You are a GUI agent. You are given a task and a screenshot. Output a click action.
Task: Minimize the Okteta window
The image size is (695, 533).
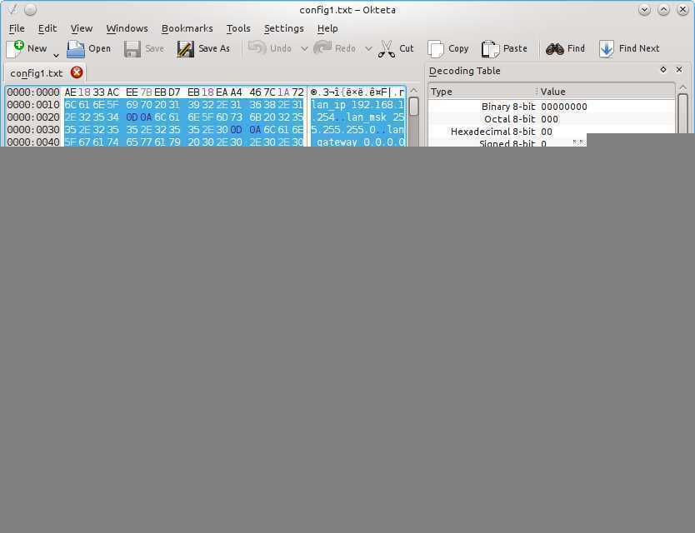pos(644,10)
